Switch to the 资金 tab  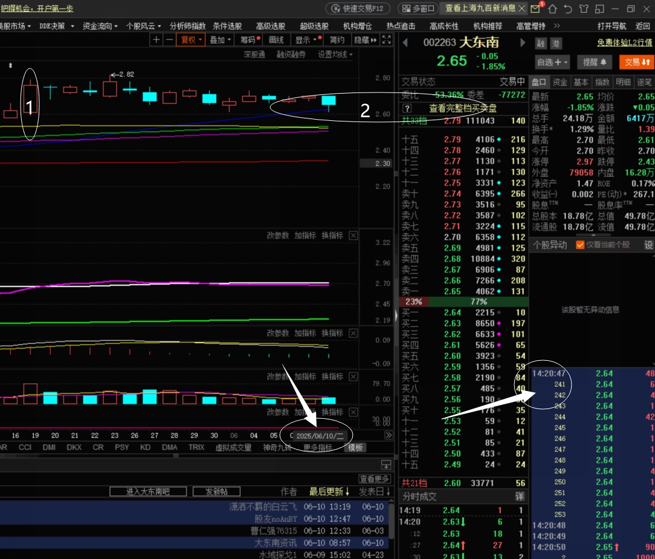pos(560,82)
